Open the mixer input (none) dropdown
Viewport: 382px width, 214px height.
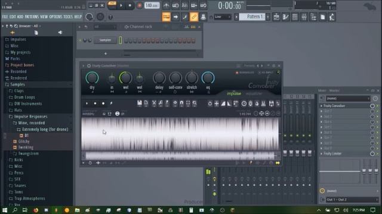(x=348, y=98)
